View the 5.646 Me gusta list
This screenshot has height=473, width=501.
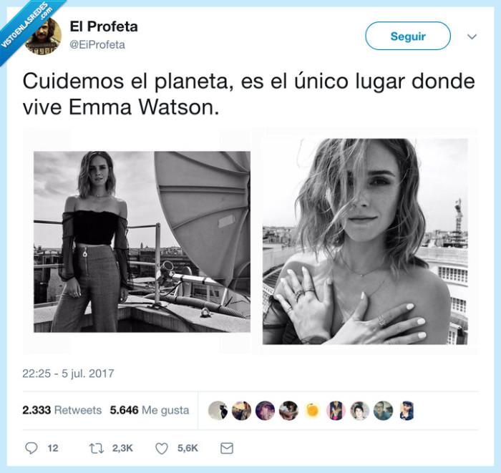click(150, 410)
